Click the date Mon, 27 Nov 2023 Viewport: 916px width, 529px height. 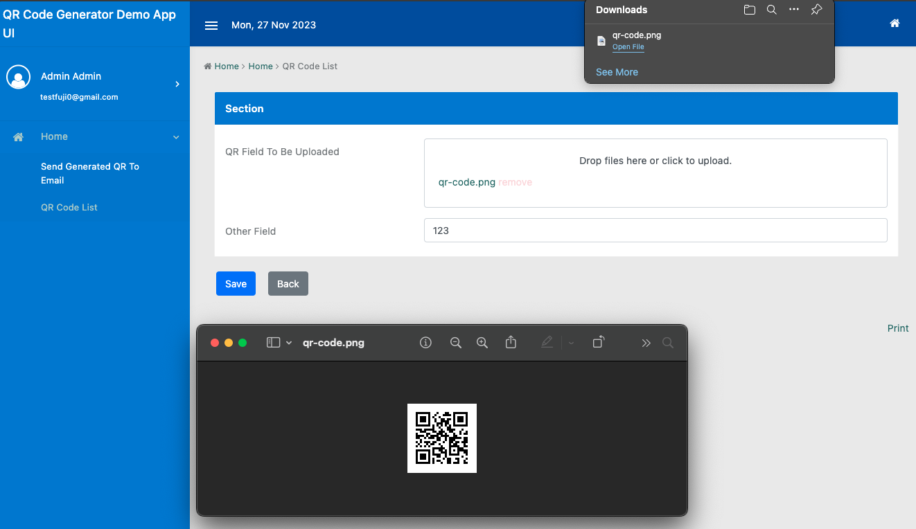274,25
